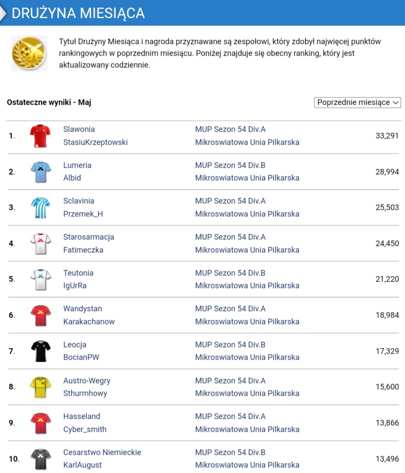This screenshot has height=473, width=405.
Task: Open manager Karakachanow's profile
Action: point(89,321)
